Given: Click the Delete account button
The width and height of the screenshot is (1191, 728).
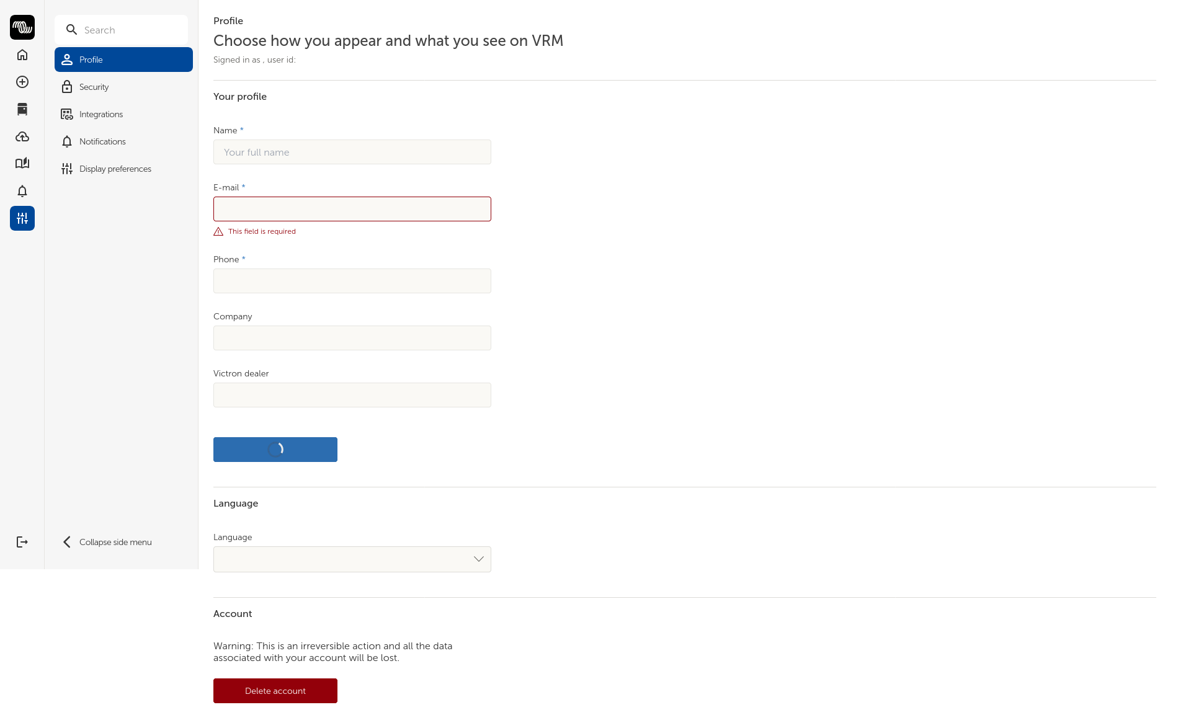Looking at the screenshot, I should coord(275,691).
